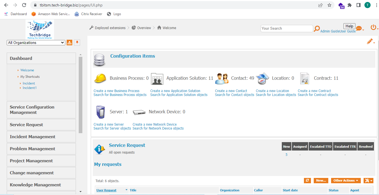The width and height of the screenshot is (379, 195).
Task: Click the pin menu icon
Action: tap(77, 43)
